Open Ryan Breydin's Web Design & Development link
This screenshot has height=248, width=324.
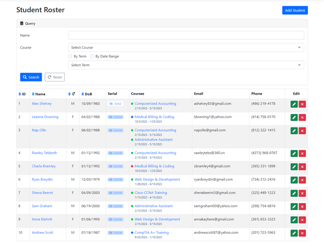(x=157, y=179)
